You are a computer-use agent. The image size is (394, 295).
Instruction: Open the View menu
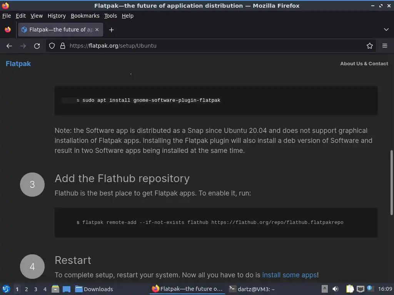point(37,16)
